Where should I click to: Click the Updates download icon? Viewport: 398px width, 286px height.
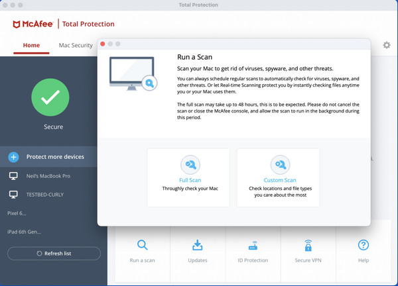(198, 245)
